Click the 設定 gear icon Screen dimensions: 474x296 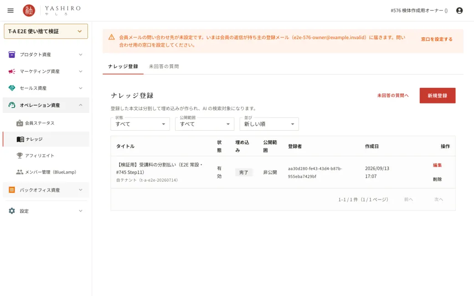tap(12, 211)
